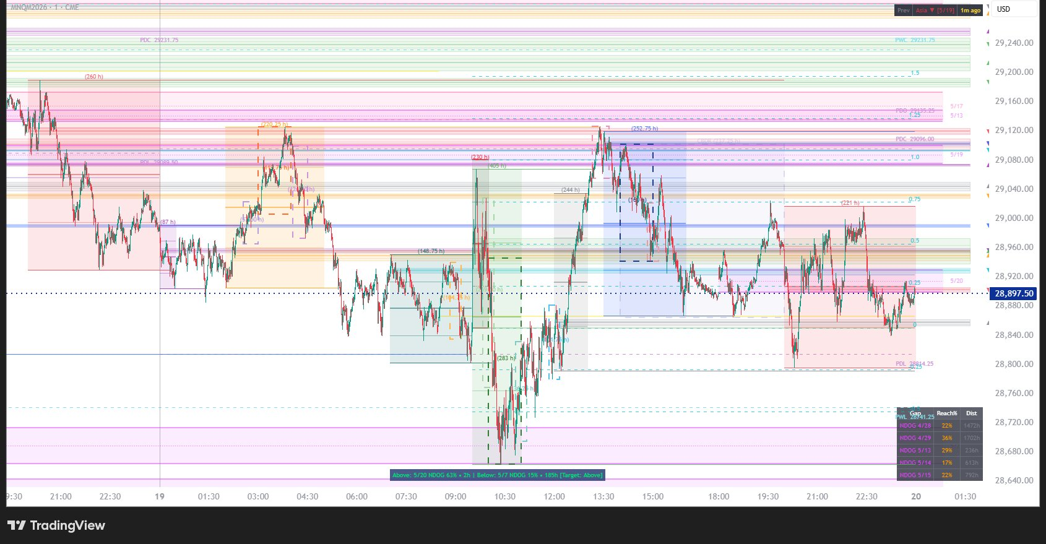
Task: Click the date '19' on the time axis
Action: pyautogui.click(x=160, y=496)
